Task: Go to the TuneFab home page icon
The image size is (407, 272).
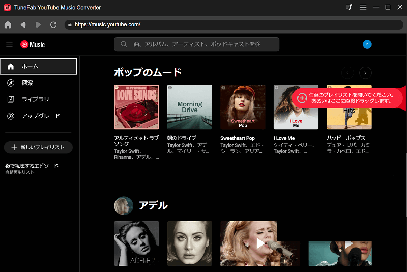Action: point(8,24)
